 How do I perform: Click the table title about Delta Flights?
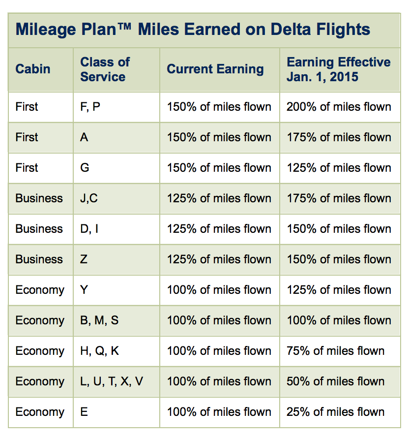pos(193,30)
